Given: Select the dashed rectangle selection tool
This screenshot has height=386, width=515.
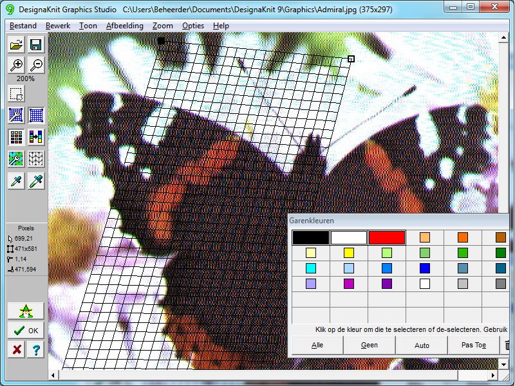Looking at the screenshot, I should pos(17,94).
